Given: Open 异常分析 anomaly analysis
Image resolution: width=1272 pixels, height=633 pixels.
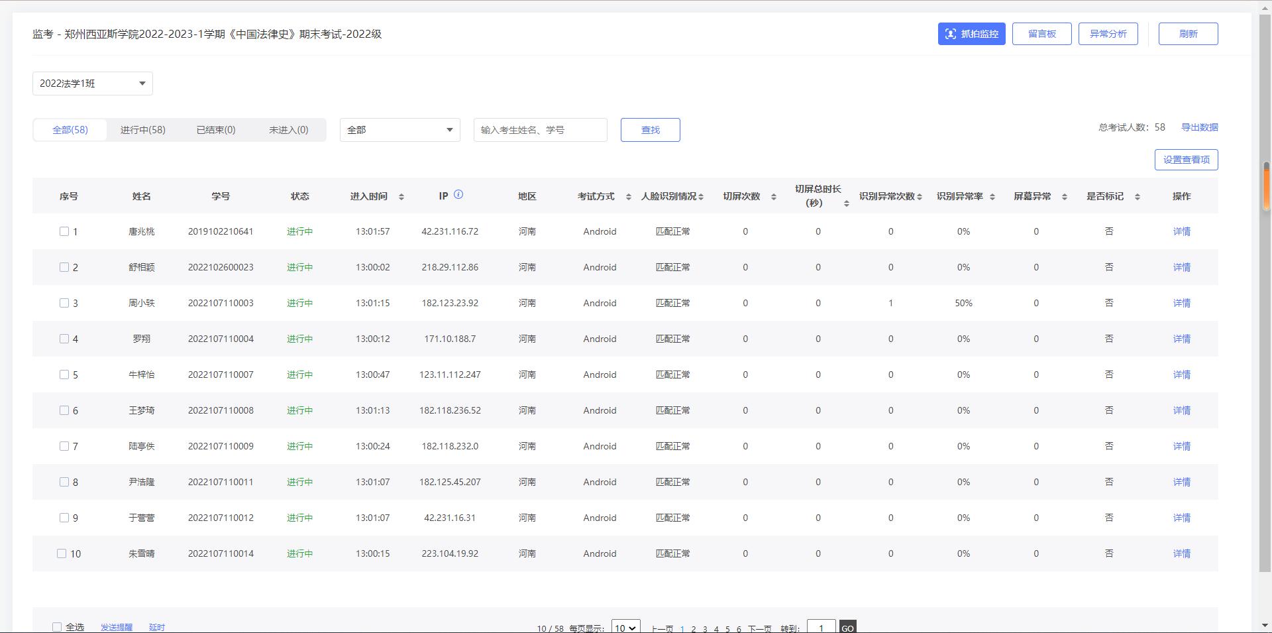Looking at the screenshot, I should 1108,34.
